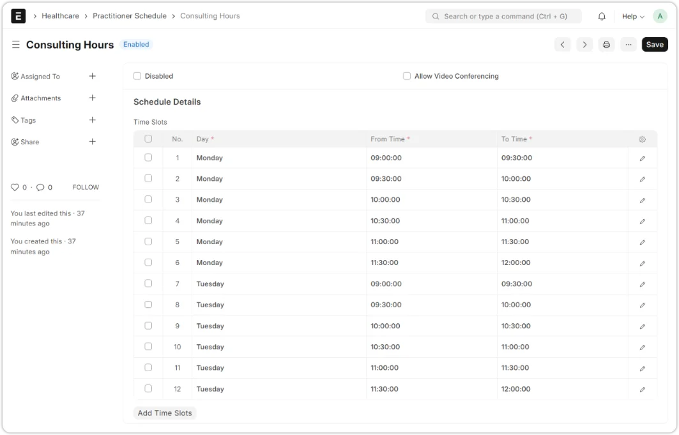Toggle sidebar with the hamburger icon
The width and height of the screenshot is (679, 435).
16,45
